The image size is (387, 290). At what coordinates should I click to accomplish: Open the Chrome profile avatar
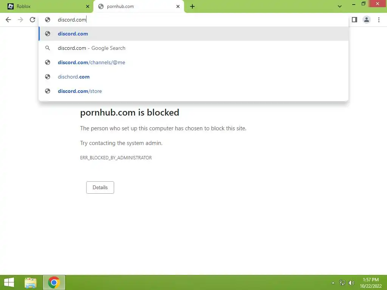[x=367, y=20]
